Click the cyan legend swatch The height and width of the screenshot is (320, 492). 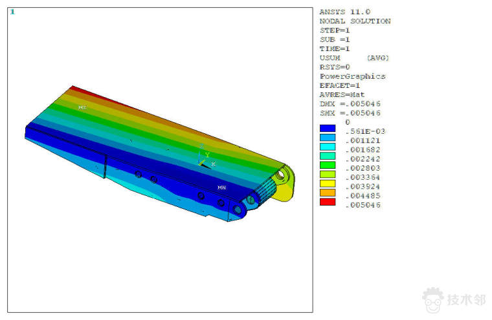(x=328, y=147)
